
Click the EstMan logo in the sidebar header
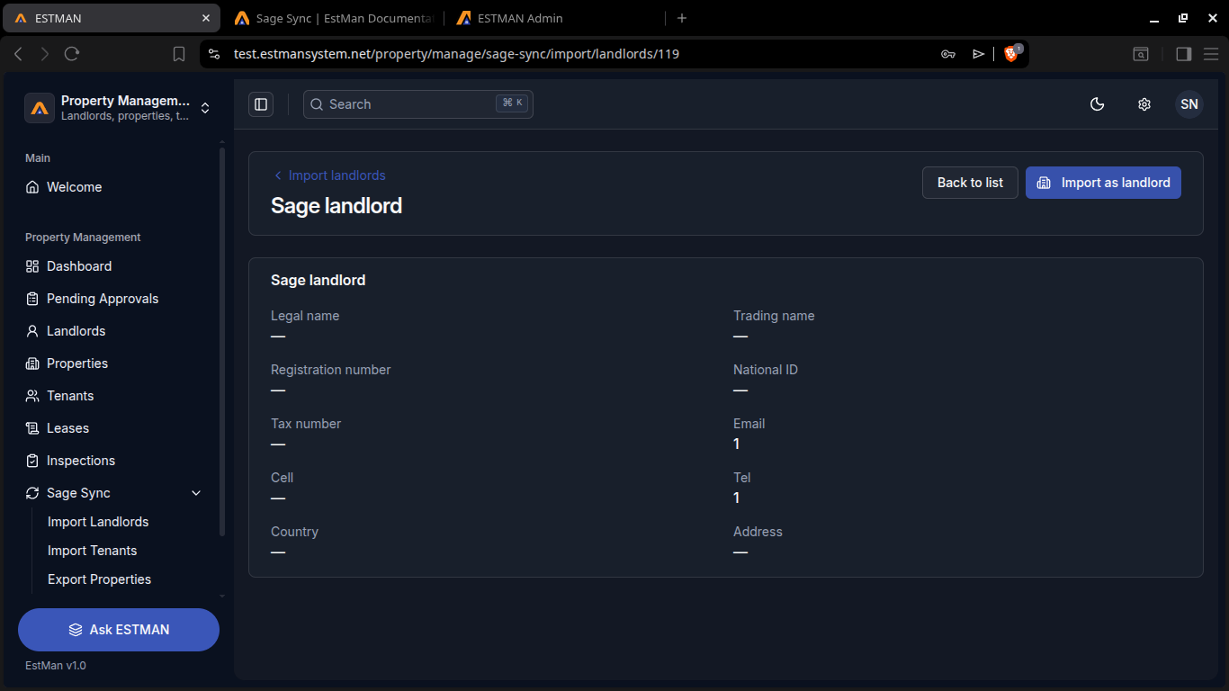(40, 108)
